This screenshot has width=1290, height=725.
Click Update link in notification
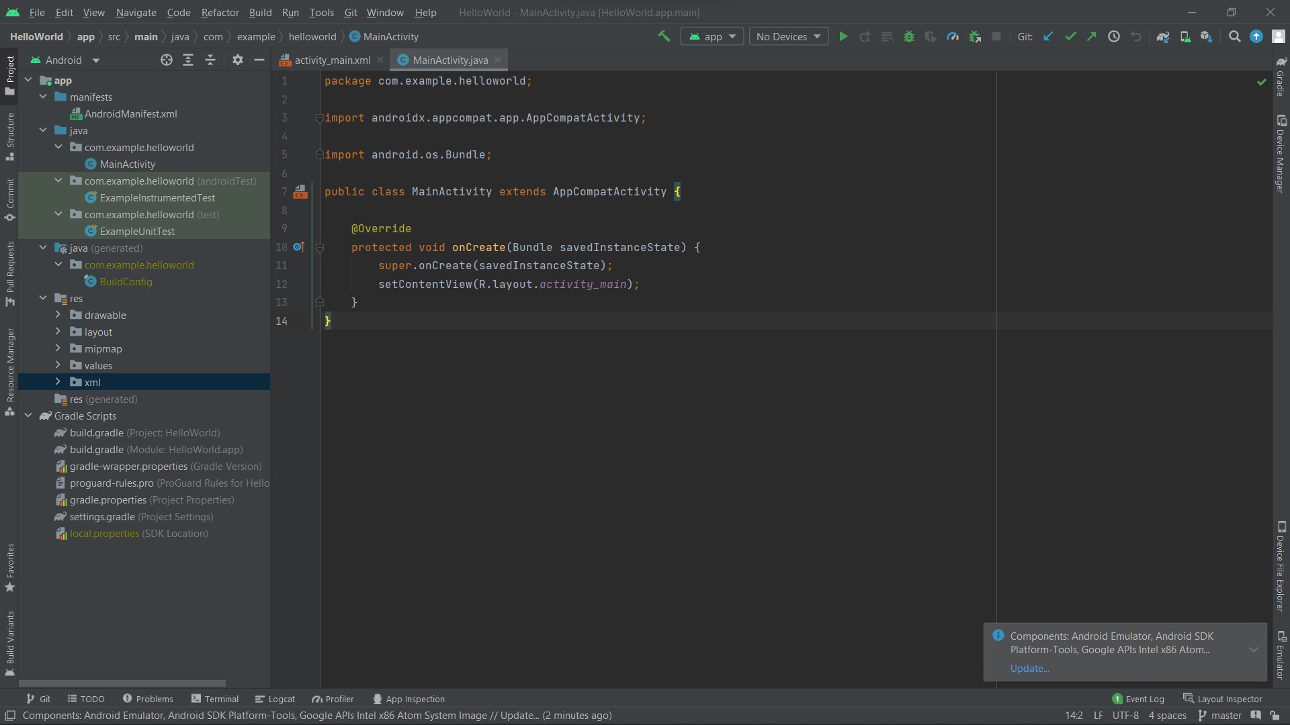click(1029, 669)
